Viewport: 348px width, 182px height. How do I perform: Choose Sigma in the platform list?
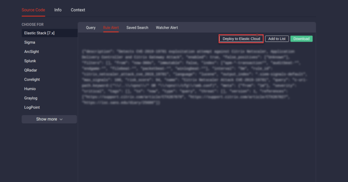(30, 42)
